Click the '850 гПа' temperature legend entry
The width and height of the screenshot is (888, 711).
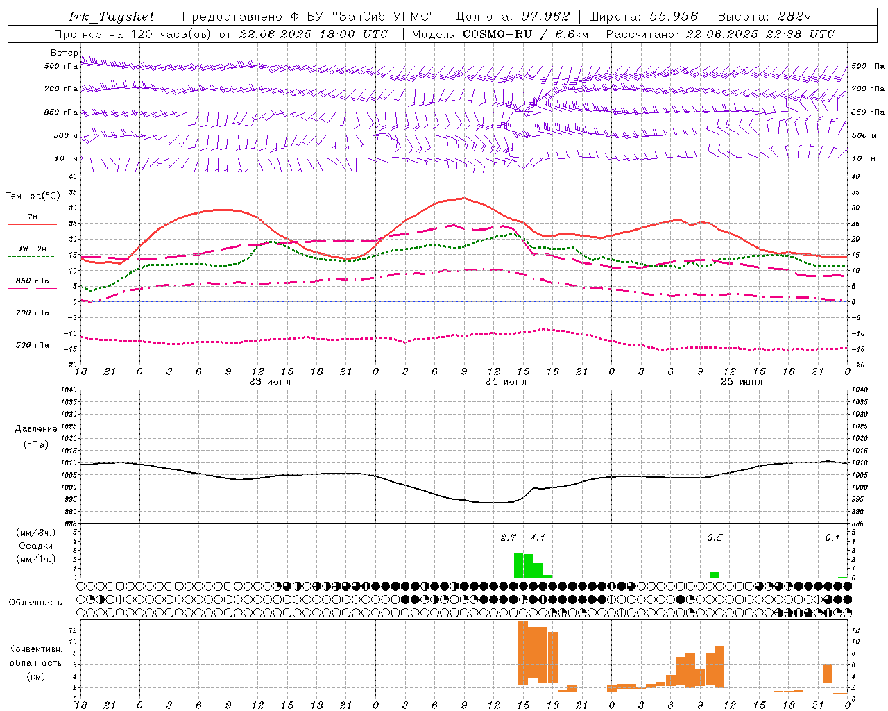pyautogui.click(x=32, y=281)
